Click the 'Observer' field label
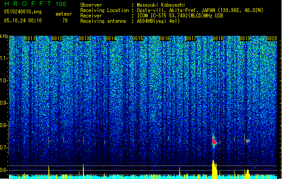 [91, 5]
